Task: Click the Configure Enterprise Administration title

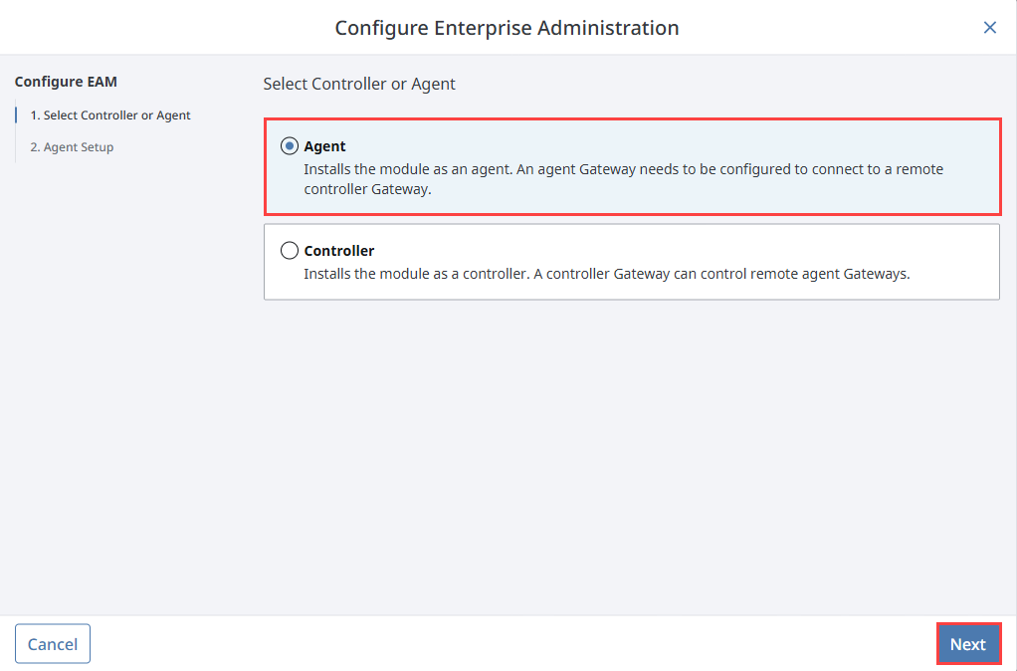Action: pos(507,28)
